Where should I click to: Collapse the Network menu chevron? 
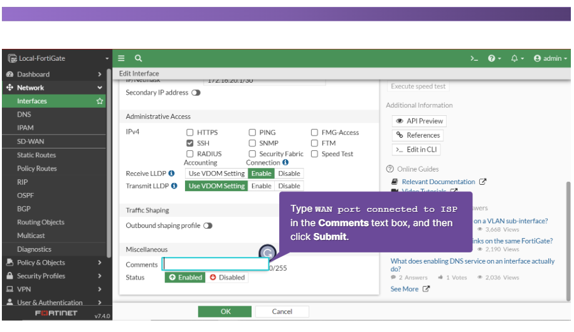pyautogui.click(x=100, y=88)
